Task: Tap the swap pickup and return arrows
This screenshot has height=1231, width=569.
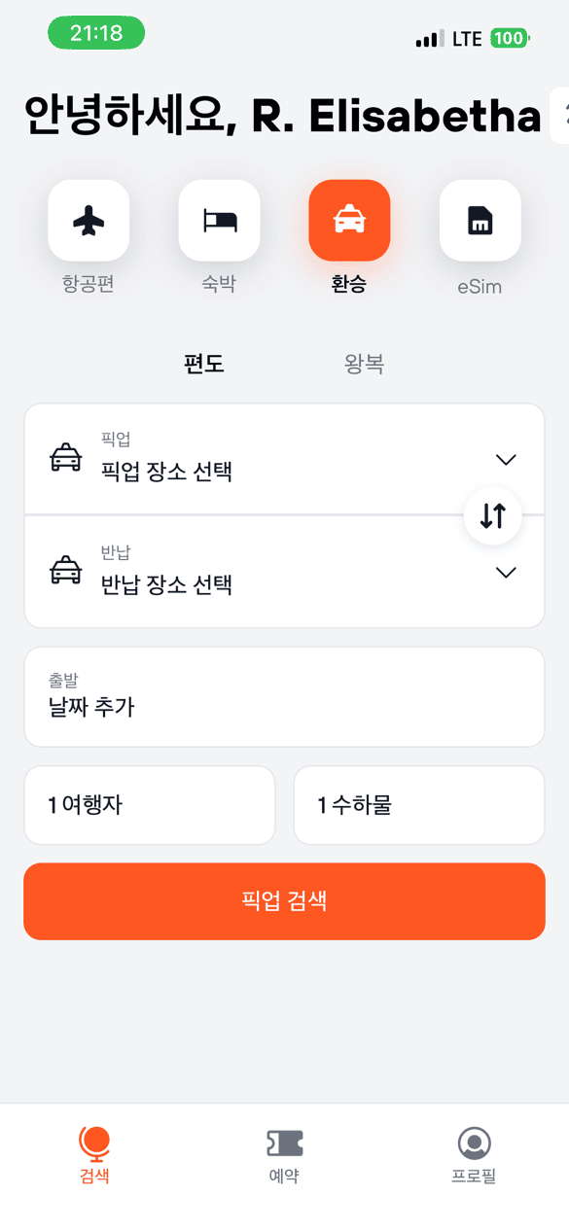Action: (x=492, y=515)
